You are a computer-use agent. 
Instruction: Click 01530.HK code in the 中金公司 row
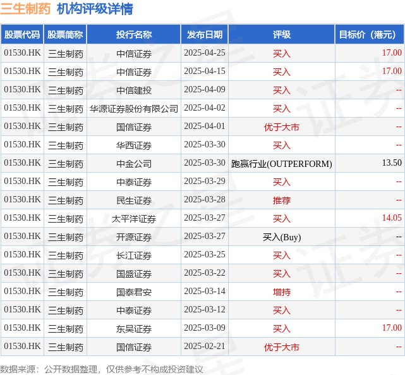(x=22, y=163)
